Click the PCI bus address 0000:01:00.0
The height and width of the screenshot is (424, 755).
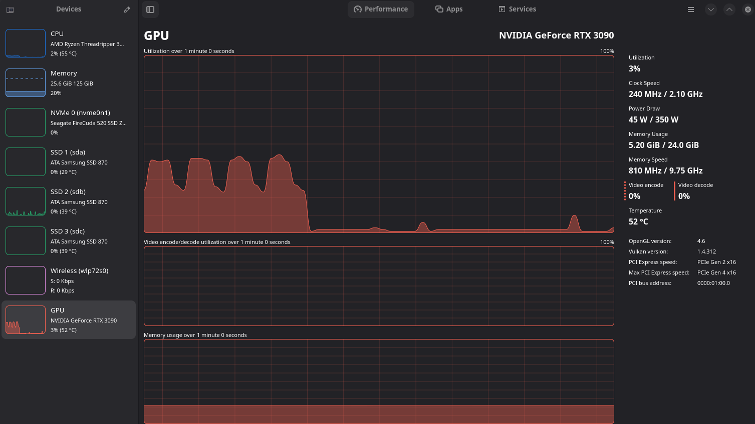(713, 283)
